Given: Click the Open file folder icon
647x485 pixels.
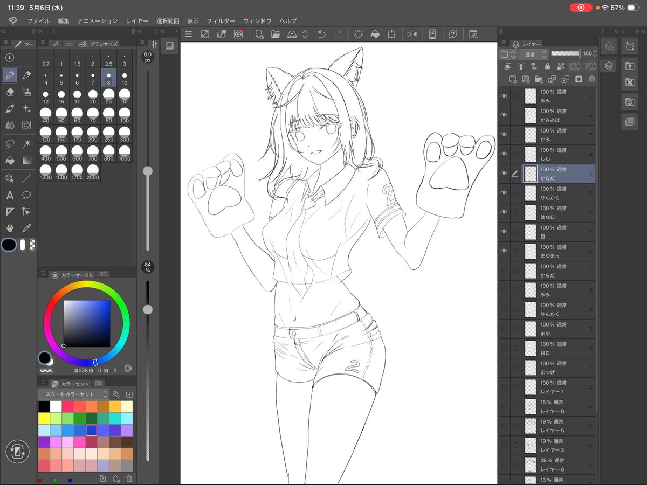Looking at the screenshot, I should point(276,34).
